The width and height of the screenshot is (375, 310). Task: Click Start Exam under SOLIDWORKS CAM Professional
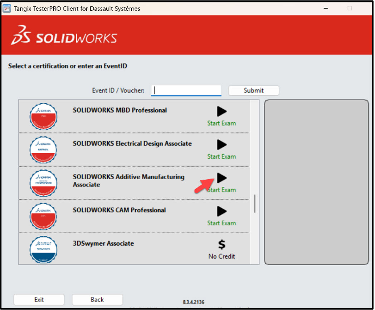click(x=221, y=223)
